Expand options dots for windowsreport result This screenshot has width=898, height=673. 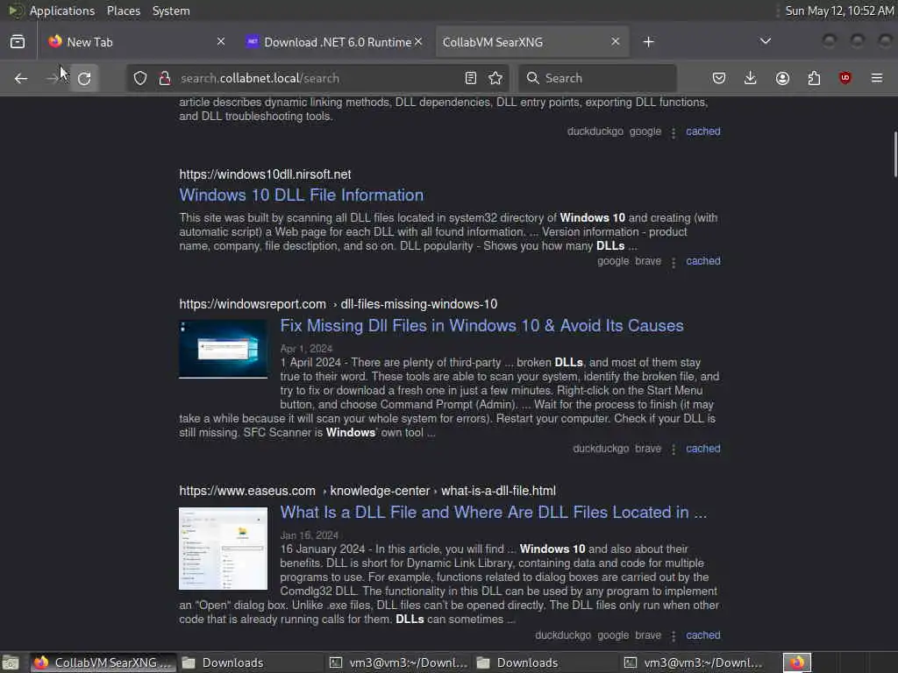(x=673, y=450)
